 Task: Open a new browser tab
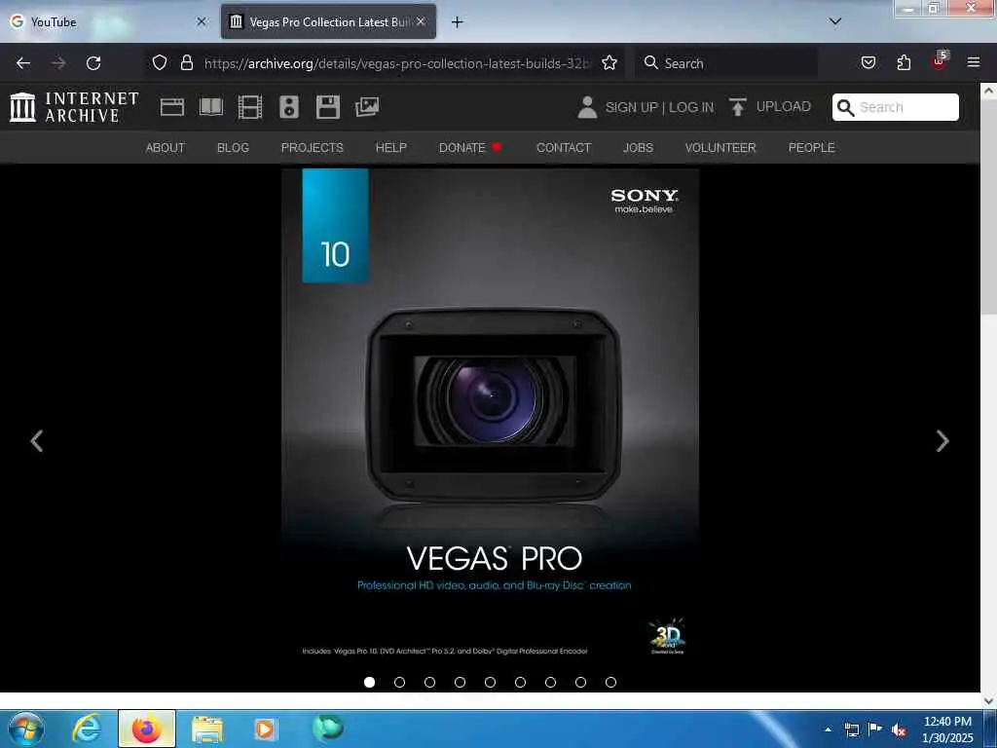click(x=458, y=22)
